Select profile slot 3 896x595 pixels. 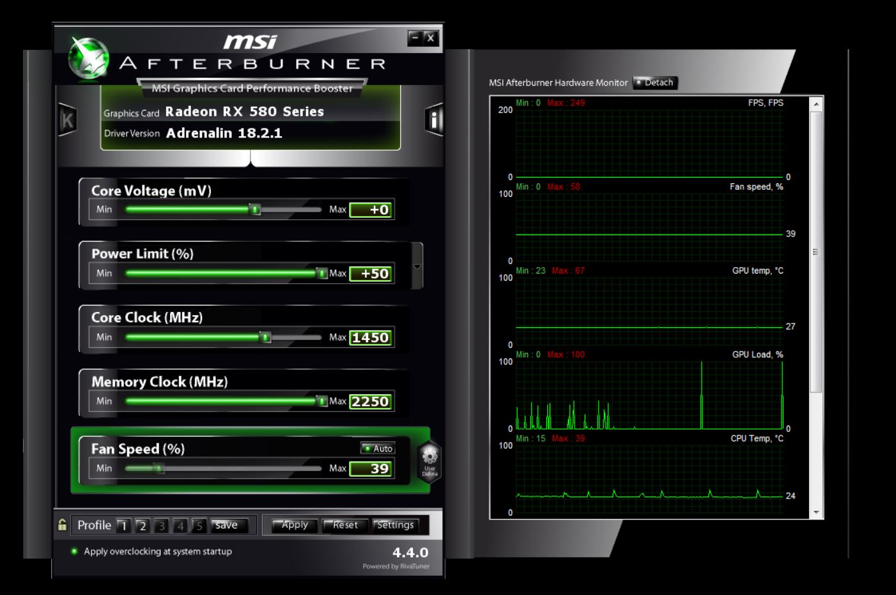162,525
